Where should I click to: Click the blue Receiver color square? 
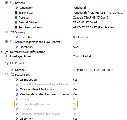[16, 18]
